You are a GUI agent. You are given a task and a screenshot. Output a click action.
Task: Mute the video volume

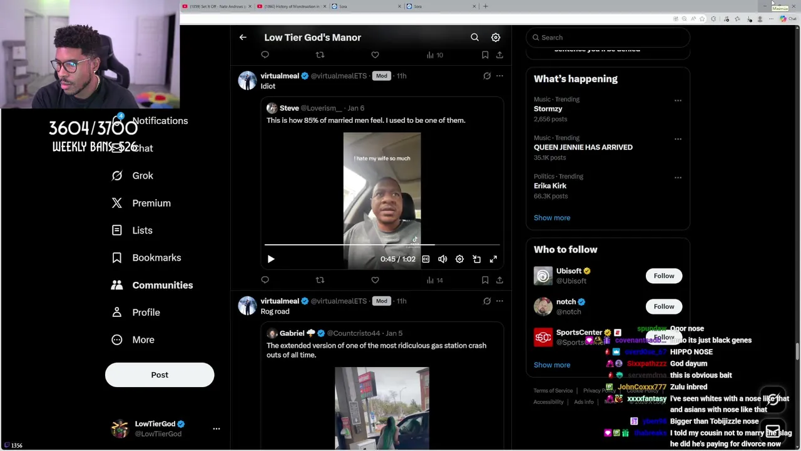click(x=442, y=259)
